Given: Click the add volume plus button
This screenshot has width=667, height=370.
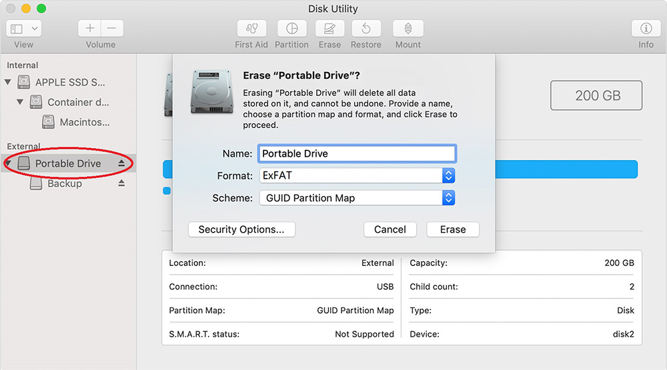Looking at the screenshot, I should (90, 29).
